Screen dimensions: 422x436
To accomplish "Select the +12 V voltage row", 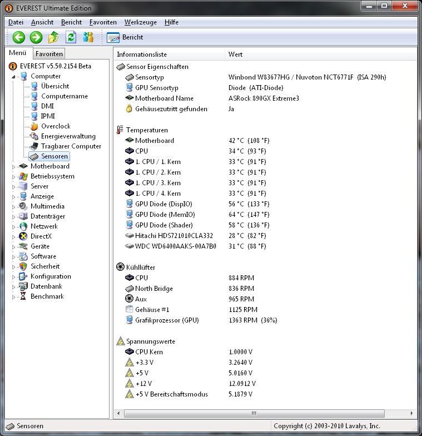I will pyautogui.click(x=265, y=384).
